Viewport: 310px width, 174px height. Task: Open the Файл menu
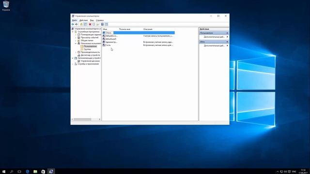[75, 20]
